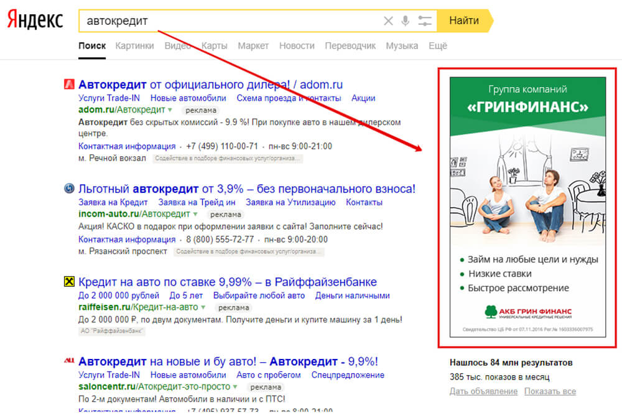The width and height of the screenshot is (622, 415).
Task: Open Схема проезда и контакты link
Action: (x=289, y=98)
